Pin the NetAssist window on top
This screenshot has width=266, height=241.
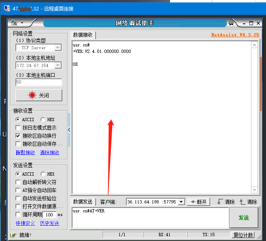click(x=231, y=23)
